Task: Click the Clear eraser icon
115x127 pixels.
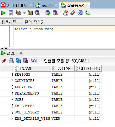Action: pos(73,13)
